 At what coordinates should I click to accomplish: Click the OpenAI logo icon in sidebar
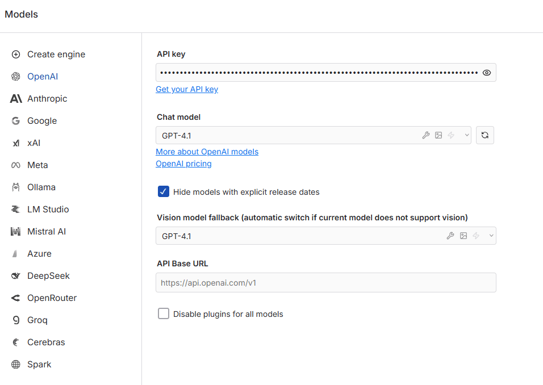(16, 77)
